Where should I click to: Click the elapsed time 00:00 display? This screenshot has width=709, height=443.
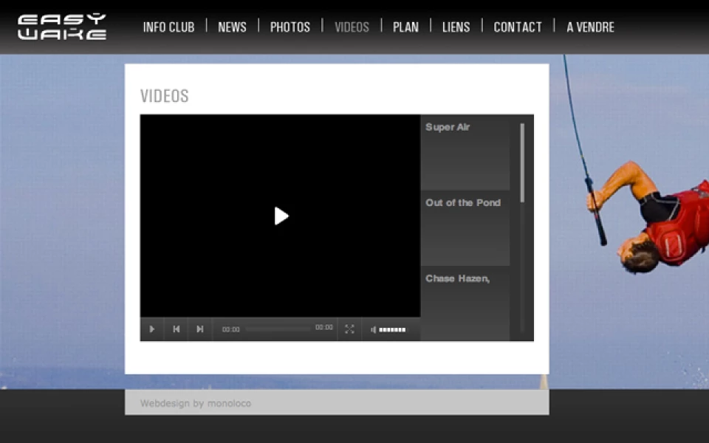tap(230, 329)
